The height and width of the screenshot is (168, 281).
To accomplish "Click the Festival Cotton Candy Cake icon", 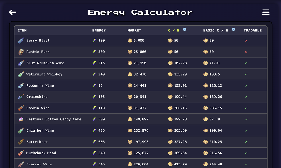I will 21,119.
